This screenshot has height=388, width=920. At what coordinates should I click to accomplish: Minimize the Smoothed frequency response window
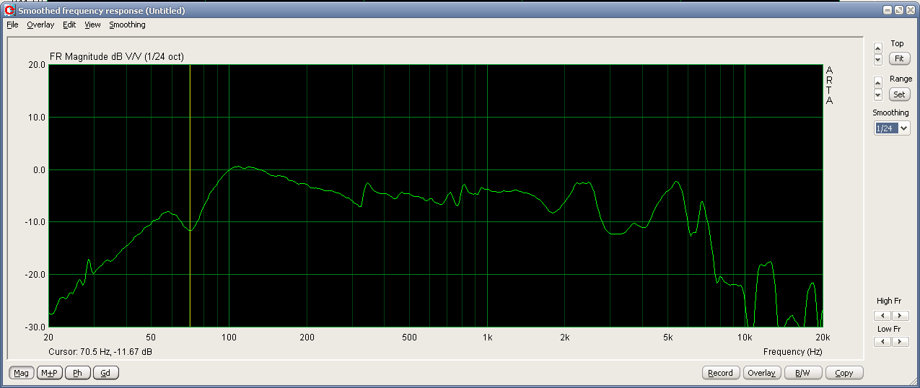pyautogui.click(x=888, y=10)
